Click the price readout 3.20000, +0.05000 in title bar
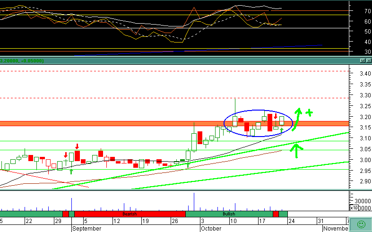This screenshot has height=232, width=372. click(x=22, y=61)
